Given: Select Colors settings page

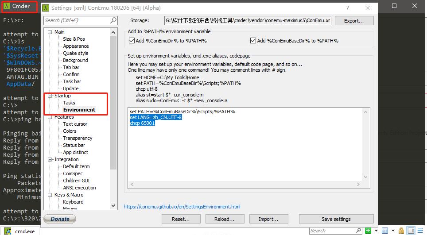Looking at the screenshot, I should [x=70, y=131].
